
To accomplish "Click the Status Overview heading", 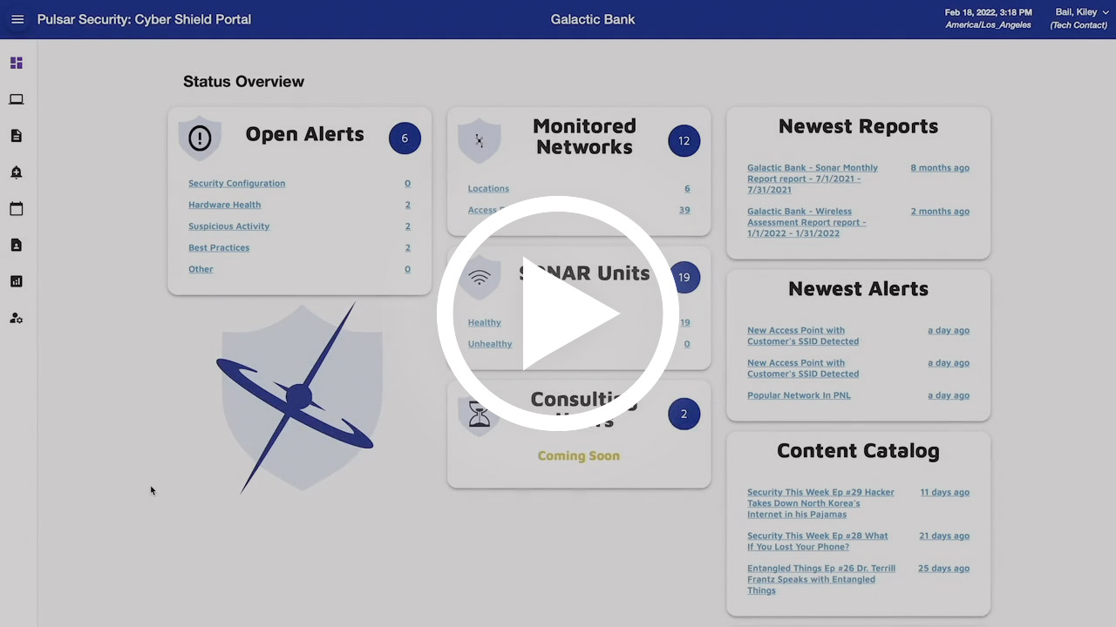I will click(x=243, y=82).
